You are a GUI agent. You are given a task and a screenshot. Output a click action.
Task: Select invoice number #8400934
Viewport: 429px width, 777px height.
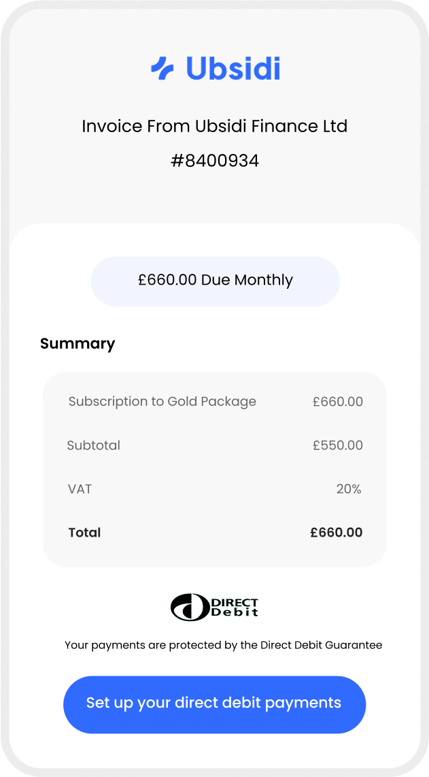[215, 161]
